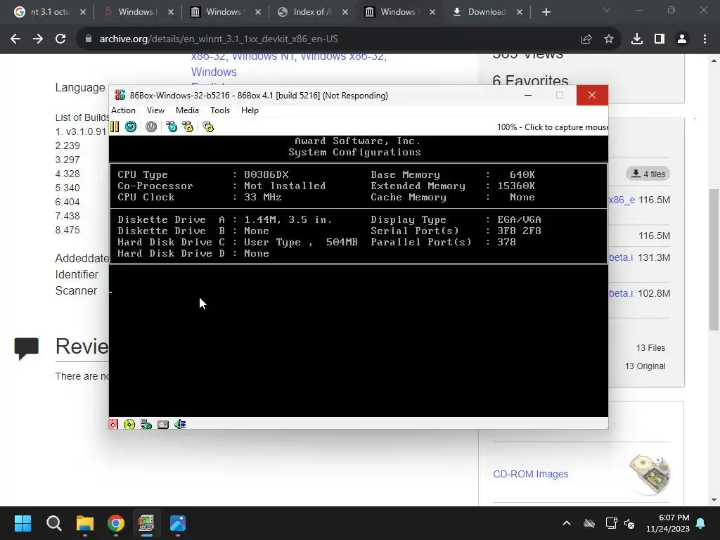This screenshot has width=720, height=540.
Task: Send Ctrl+Alt+Del via 86Box toolbar
Action: tap(172, 127)
